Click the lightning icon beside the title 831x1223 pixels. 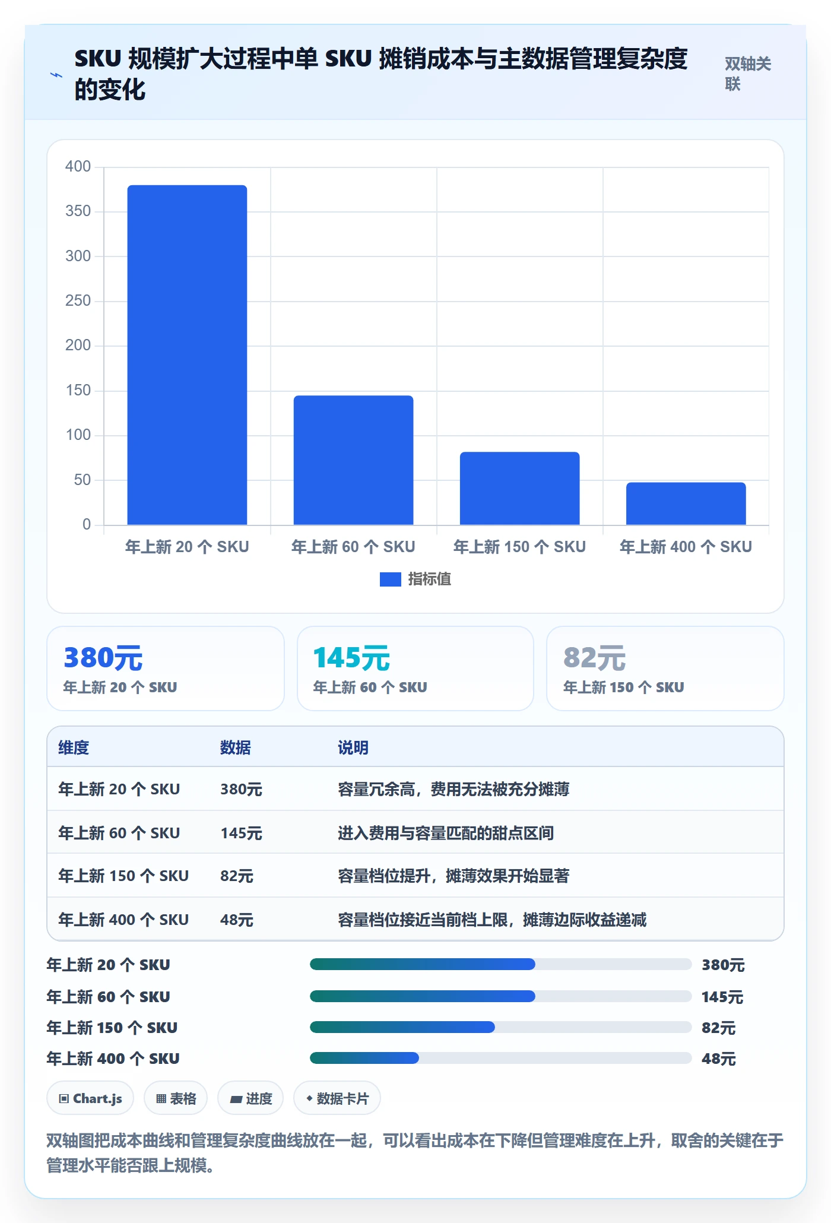click(56, 75)
